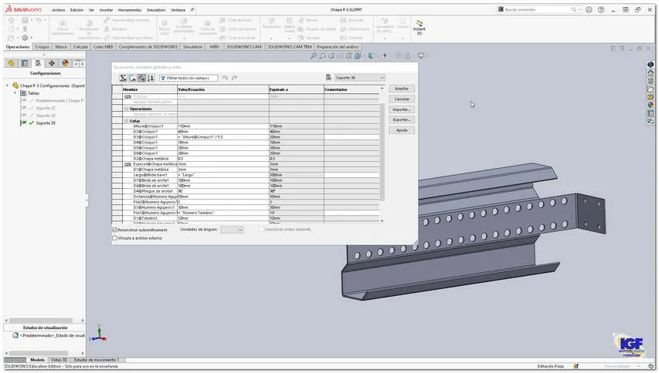Click the Comentarios column header
Screen dimensions: 659x373
tap(352, 89)
